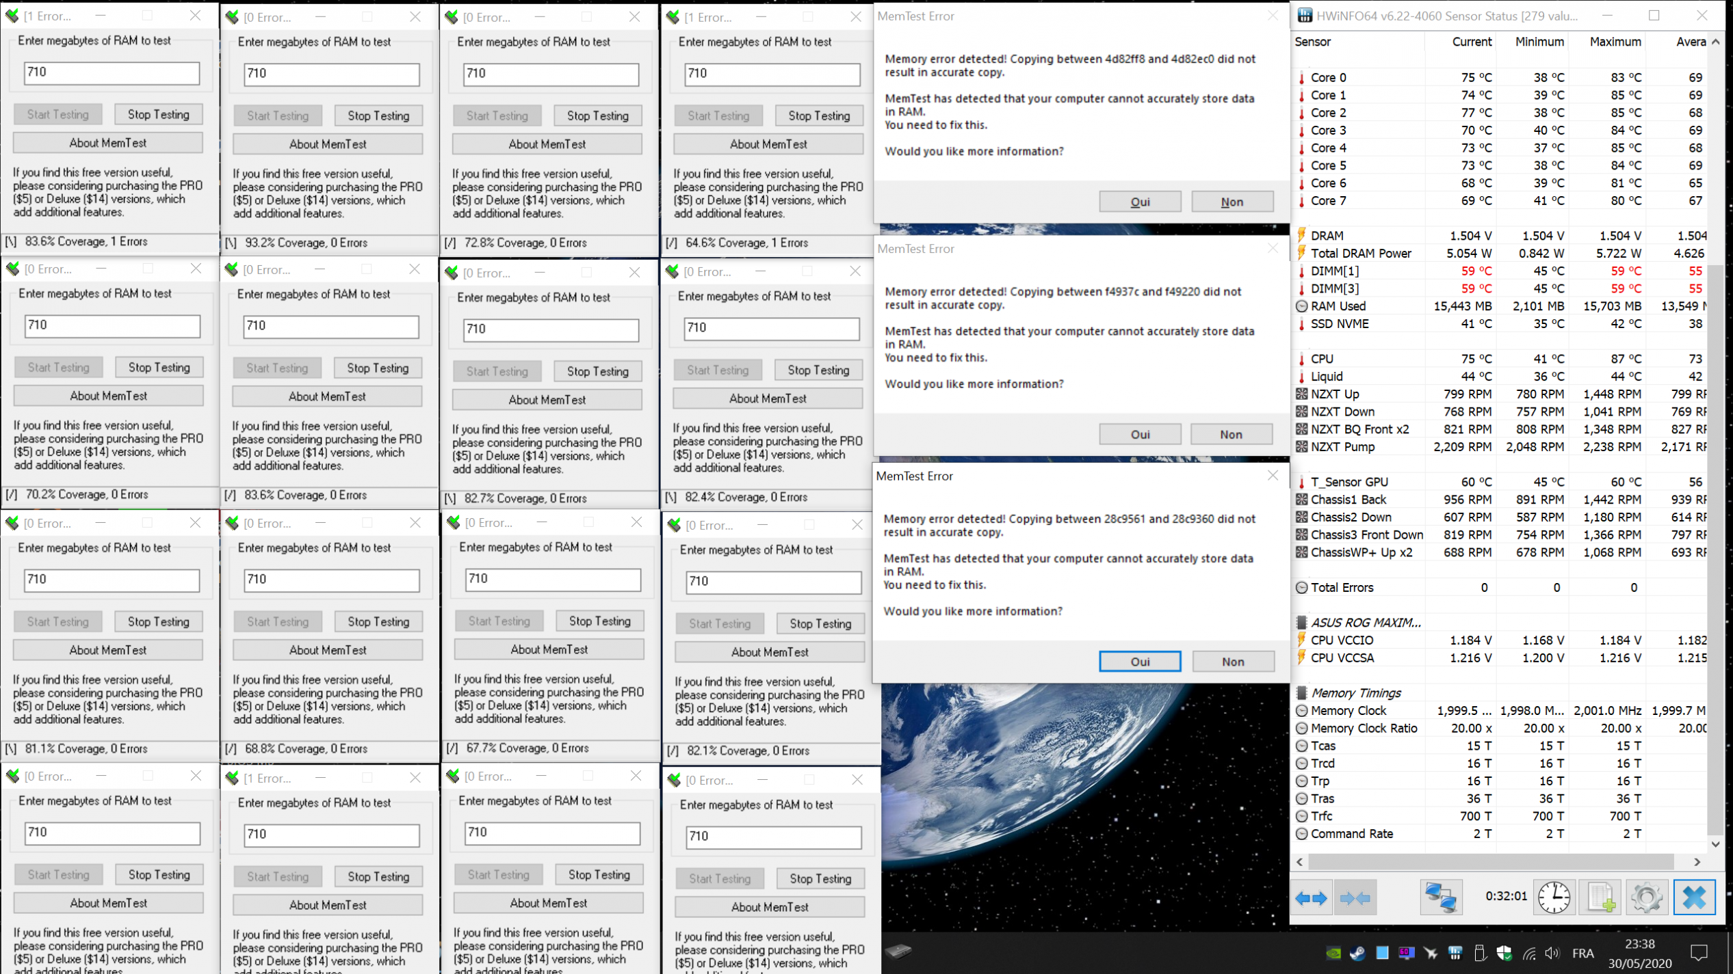Click RAM megabytes field in 67.7% coverage window
Image resolution: width=1733 pixels, height=974 pixels.
553,579
